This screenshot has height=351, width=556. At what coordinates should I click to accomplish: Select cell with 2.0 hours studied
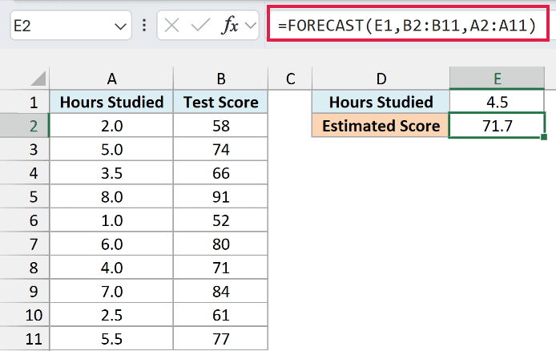pos(111,126)
